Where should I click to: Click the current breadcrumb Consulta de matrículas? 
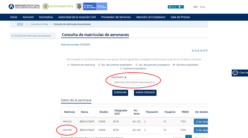72,24
